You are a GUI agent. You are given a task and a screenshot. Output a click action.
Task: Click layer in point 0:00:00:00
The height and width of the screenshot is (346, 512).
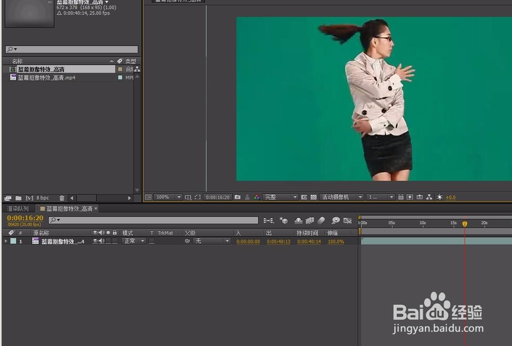click(248, 242)
